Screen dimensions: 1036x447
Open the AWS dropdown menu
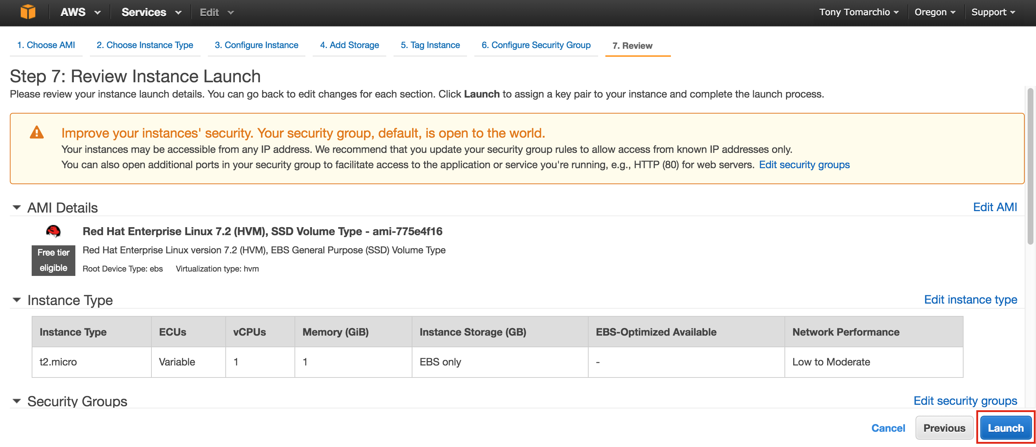coord(80,12)
